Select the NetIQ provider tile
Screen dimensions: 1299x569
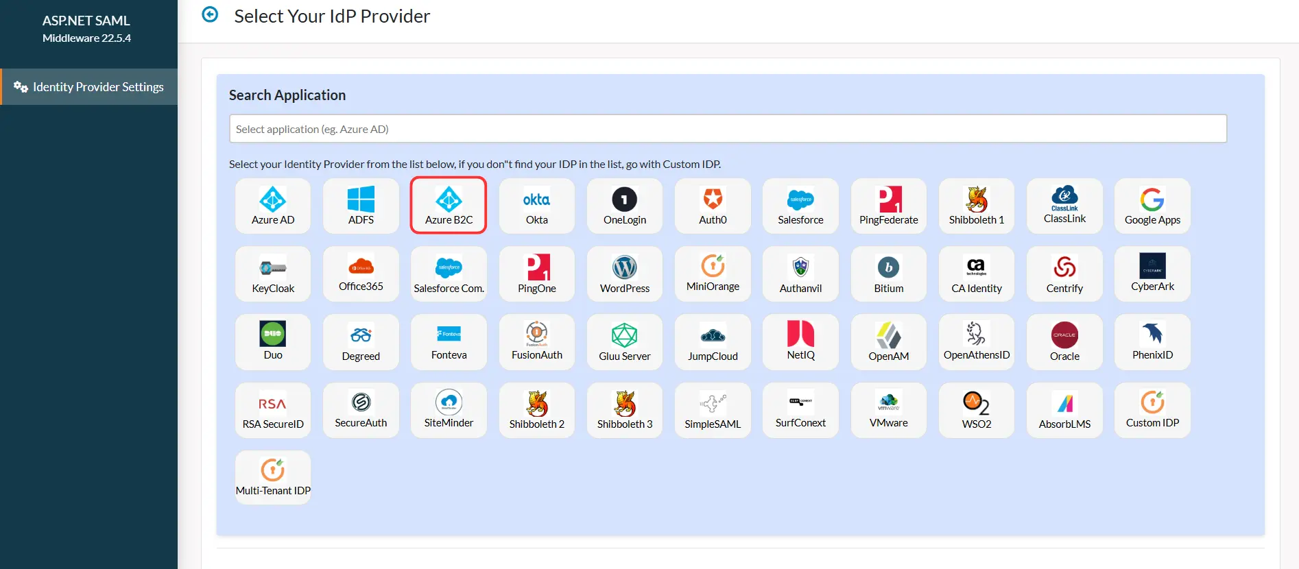tap(800, 341)
